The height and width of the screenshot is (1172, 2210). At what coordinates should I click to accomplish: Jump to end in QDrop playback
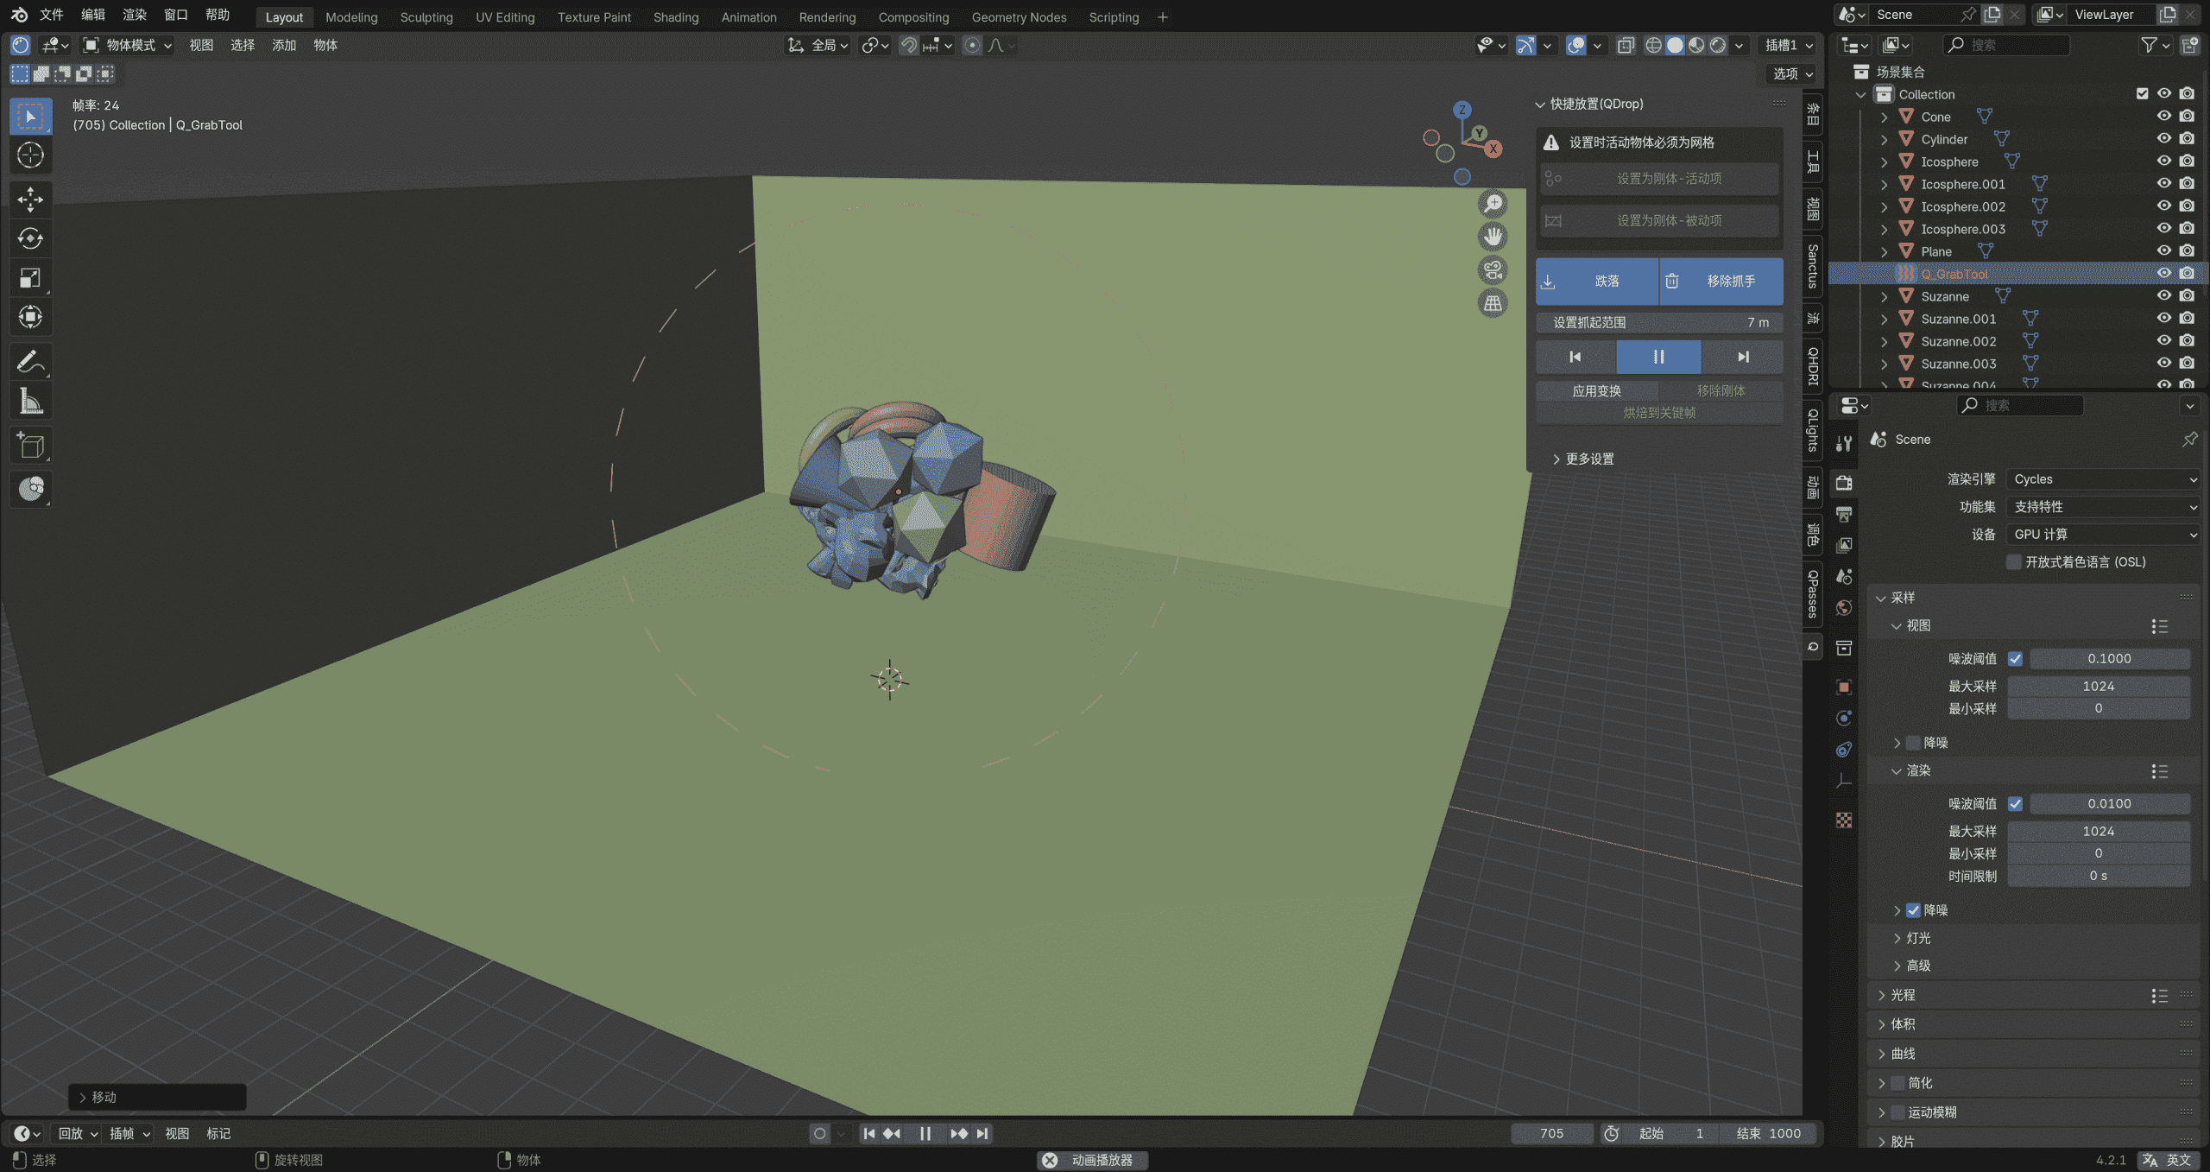point(1742,357)
